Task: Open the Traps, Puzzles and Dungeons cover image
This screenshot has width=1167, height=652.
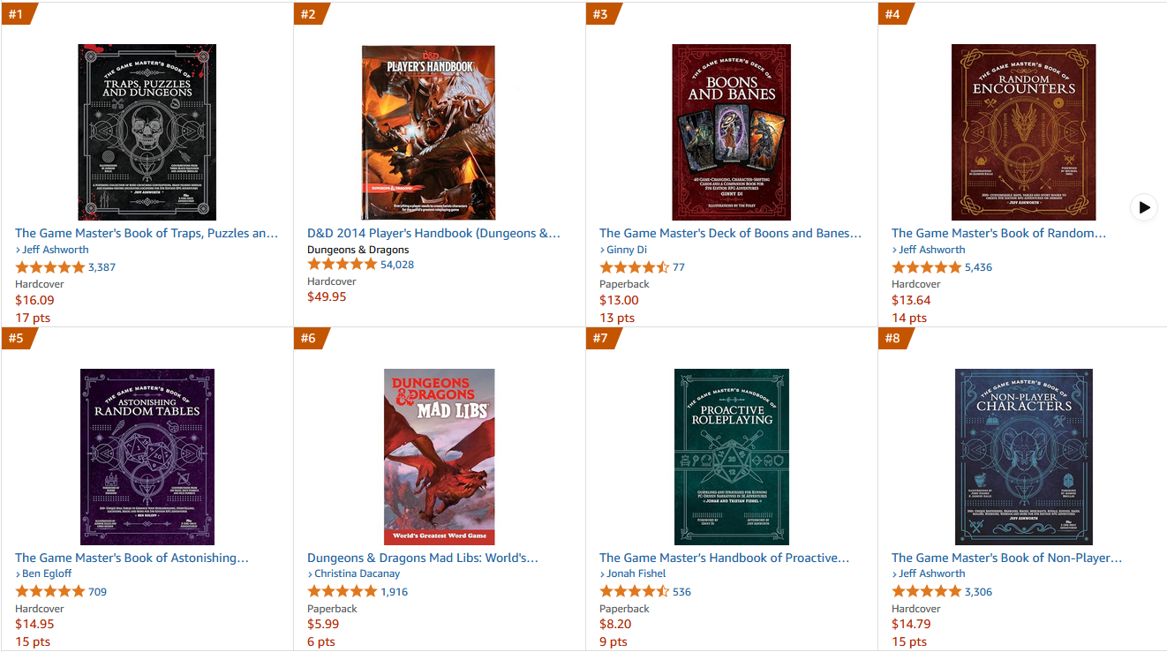Action: 147,132
